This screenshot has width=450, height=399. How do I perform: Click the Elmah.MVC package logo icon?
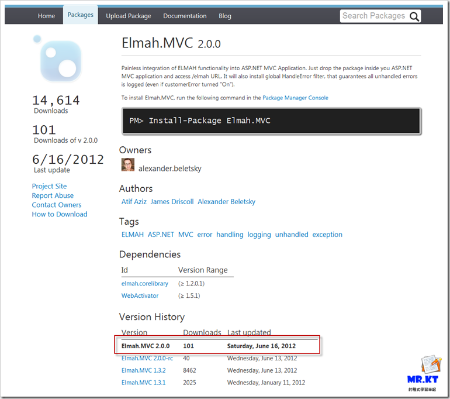(58, 59)
